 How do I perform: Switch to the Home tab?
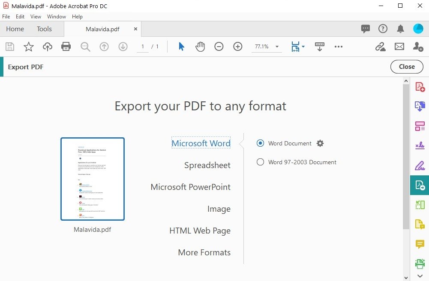pyautogui.click(x=15, y=29)
